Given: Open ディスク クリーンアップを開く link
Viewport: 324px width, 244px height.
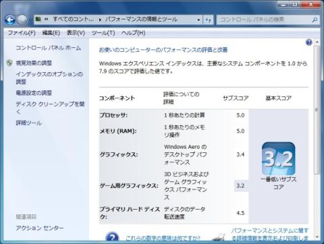Looking at the screenshot, I should pos(50,108).
